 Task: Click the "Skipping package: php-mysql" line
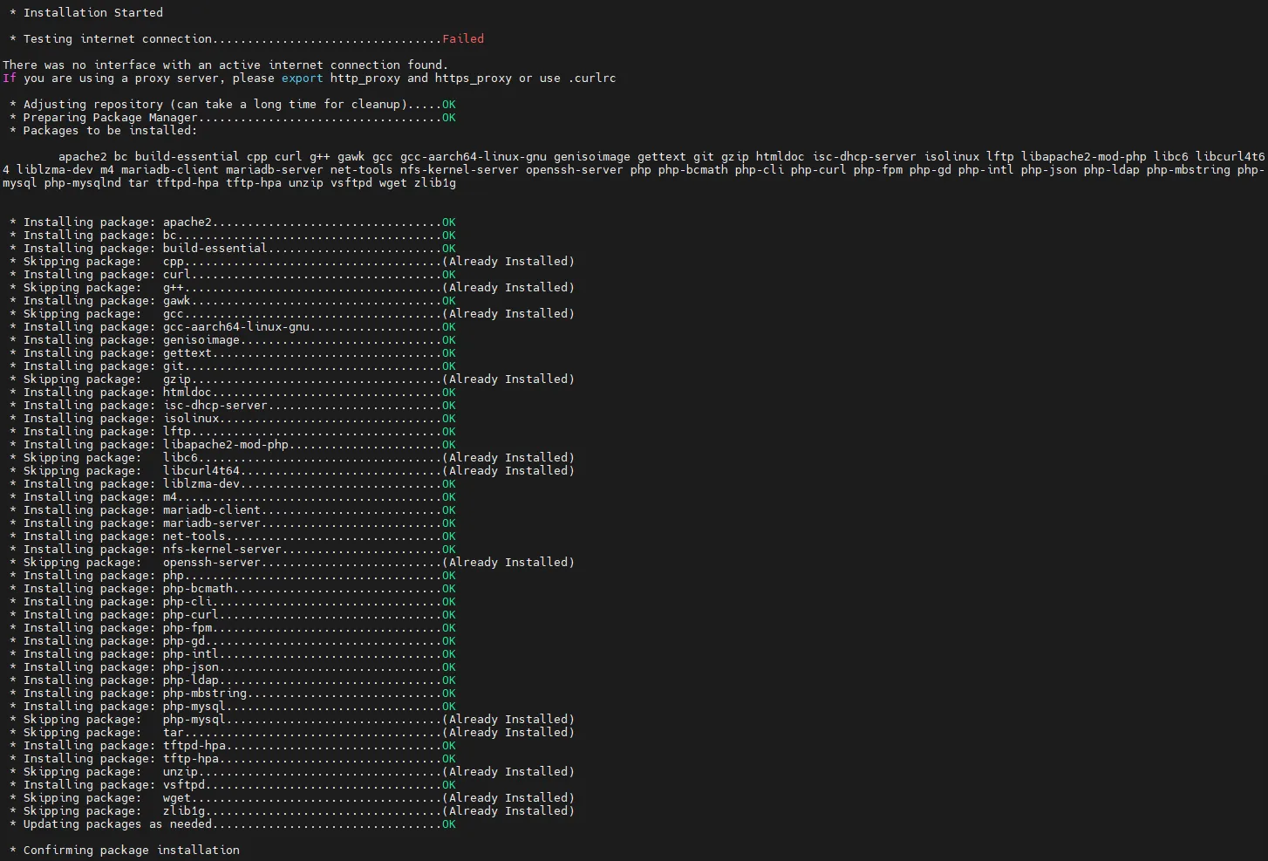(124, 720)
